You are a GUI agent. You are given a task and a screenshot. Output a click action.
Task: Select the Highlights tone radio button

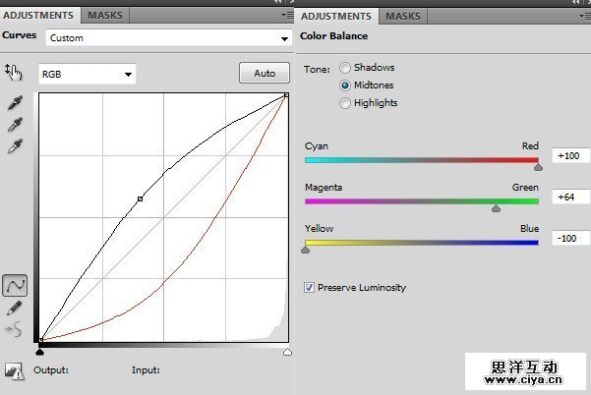pos(344,103)
